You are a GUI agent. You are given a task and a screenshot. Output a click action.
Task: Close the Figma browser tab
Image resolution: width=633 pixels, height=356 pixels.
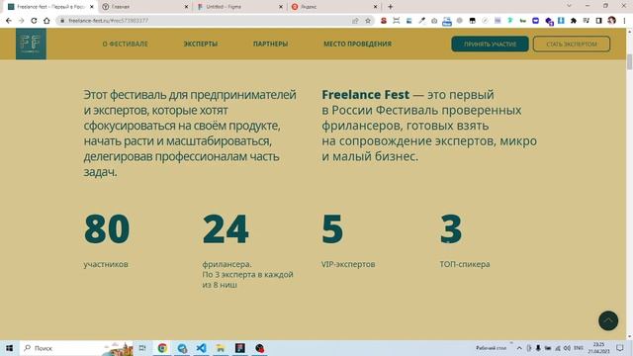281,7
